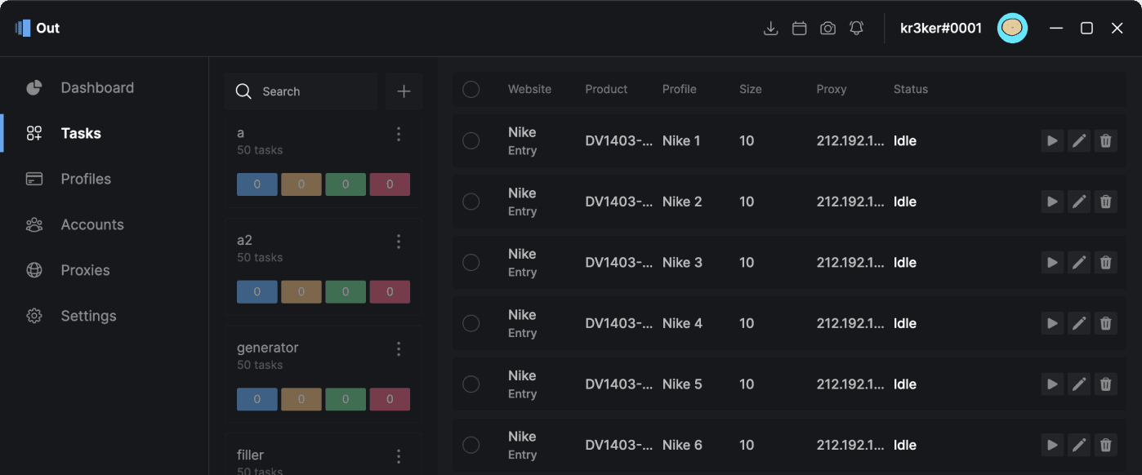Viewport: 1142px width, 475px height.
Task: Start the Nike 2 task
Action: [1052, 202]
